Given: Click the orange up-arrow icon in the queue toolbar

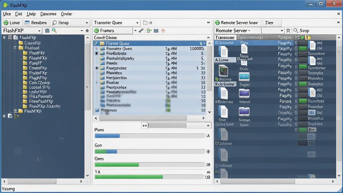Looking at the screenshot, I should pyautogui.click(x=163, y=30).
